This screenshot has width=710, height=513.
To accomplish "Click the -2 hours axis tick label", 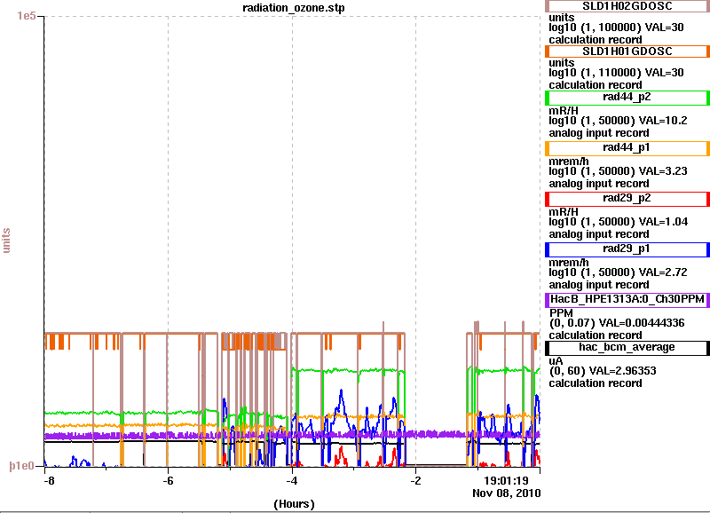I will (415, 481).
